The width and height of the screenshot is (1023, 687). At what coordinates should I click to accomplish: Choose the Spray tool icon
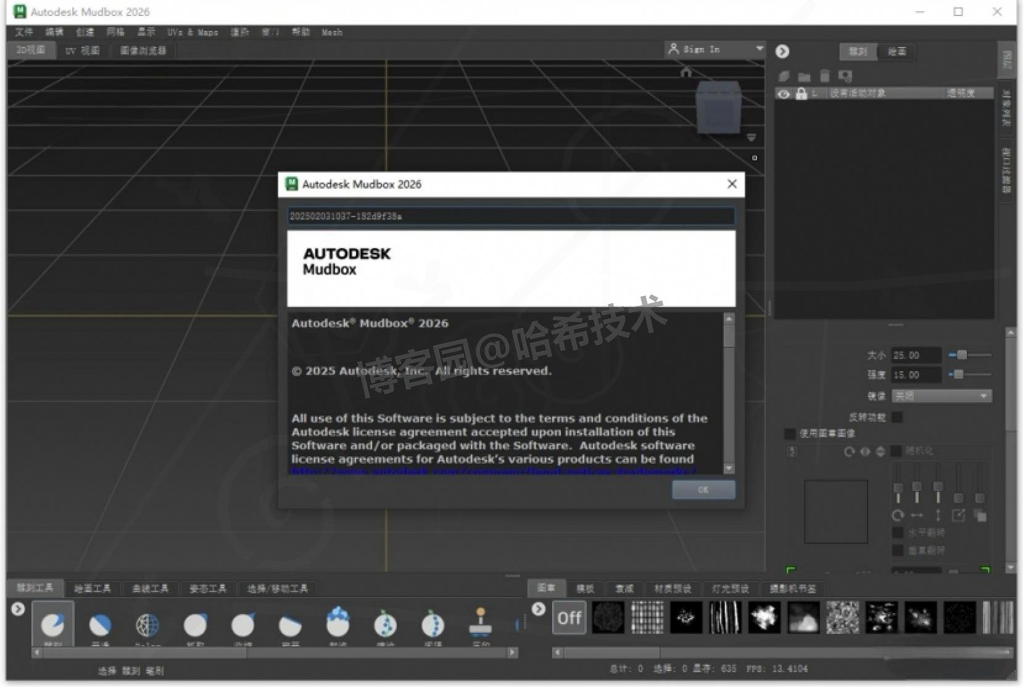click(386, 625)
